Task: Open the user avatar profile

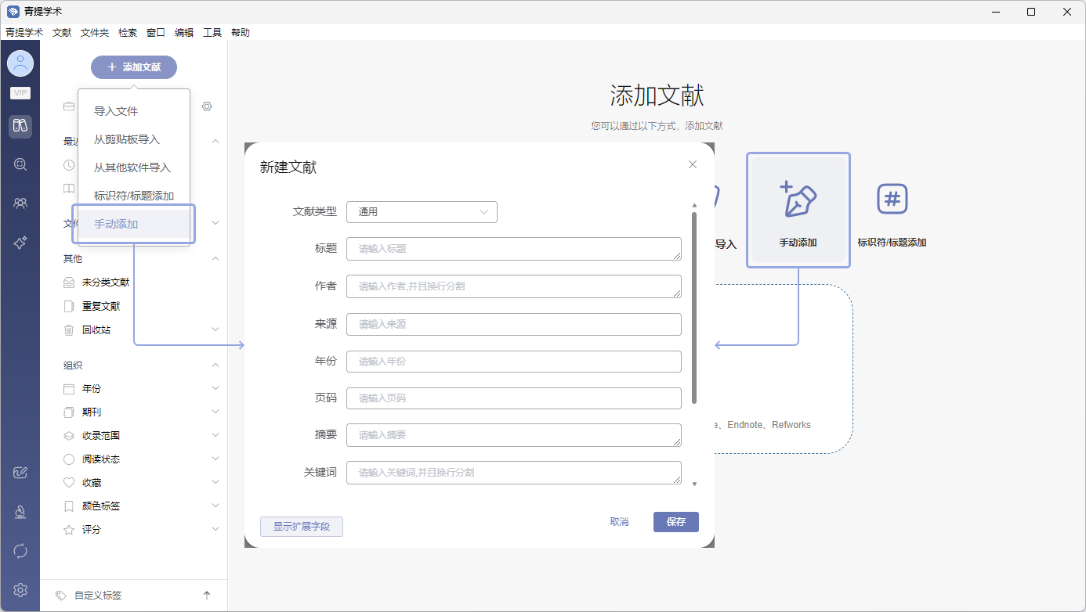Action: [x=20, y=63]
